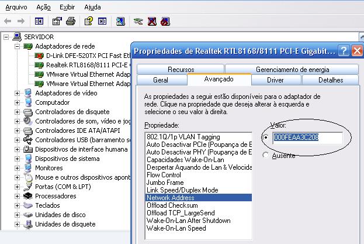Select the Valor radio button
This screenshot has height=244, width=364.
click(266, 138)
